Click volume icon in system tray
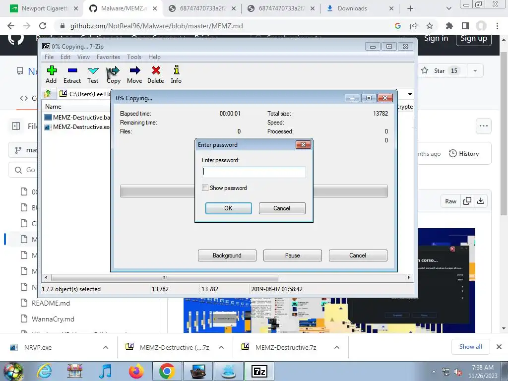The width and height of the screenshot is (508, 381). click(458, 372)
